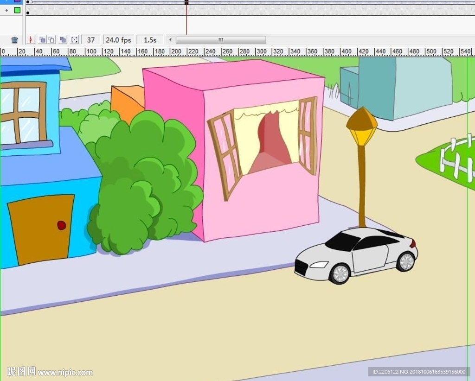This screenshot has height=381, width=475.
Task: Toggle the green layer outline color square
Action: pyautogui.click(x=17, y=10)
